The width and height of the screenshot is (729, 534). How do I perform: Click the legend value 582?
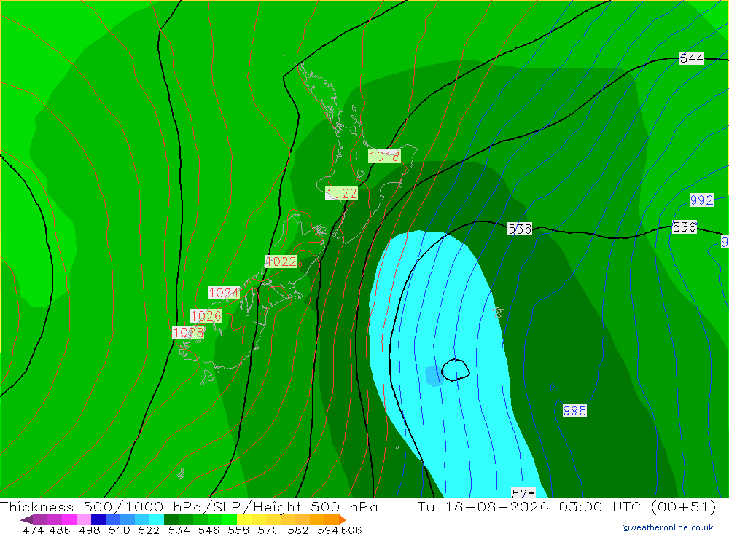tap(298, 530)
